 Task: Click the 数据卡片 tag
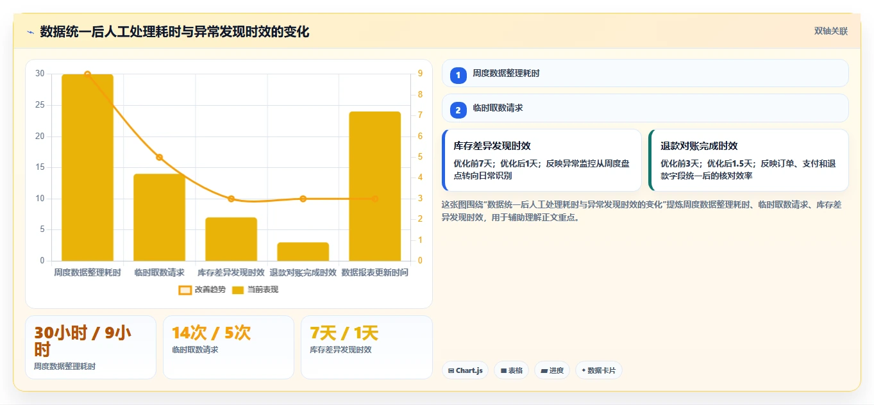(599, 370)
